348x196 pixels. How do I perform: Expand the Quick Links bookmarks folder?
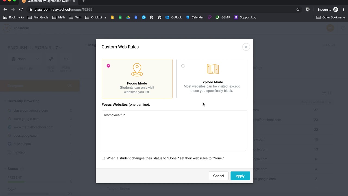(x=96, y=17)
